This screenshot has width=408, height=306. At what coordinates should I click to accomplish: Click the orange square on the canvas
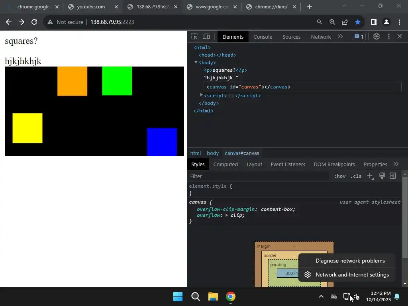(x=73, y=81)
